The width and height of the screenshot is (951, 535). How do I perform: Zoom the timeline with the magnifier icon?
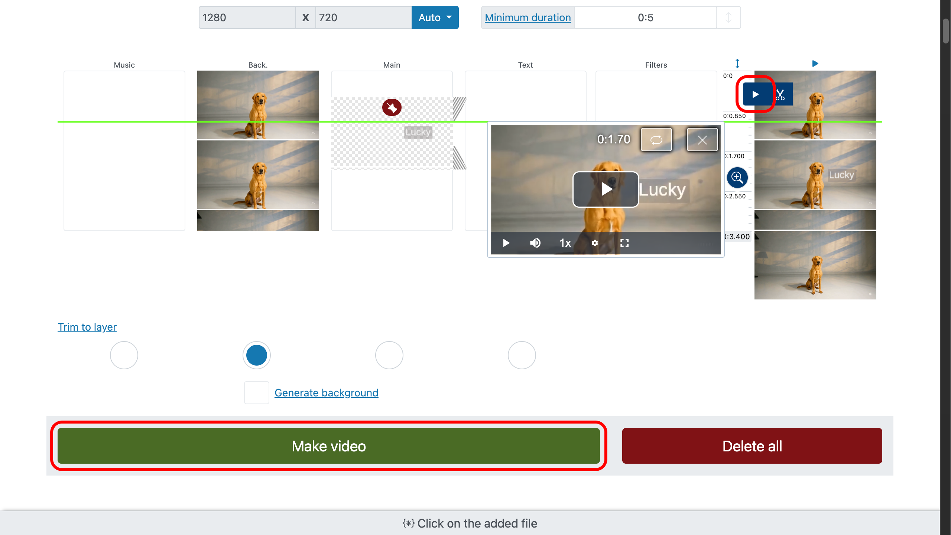pyautogui.click(x=737, y=178)
